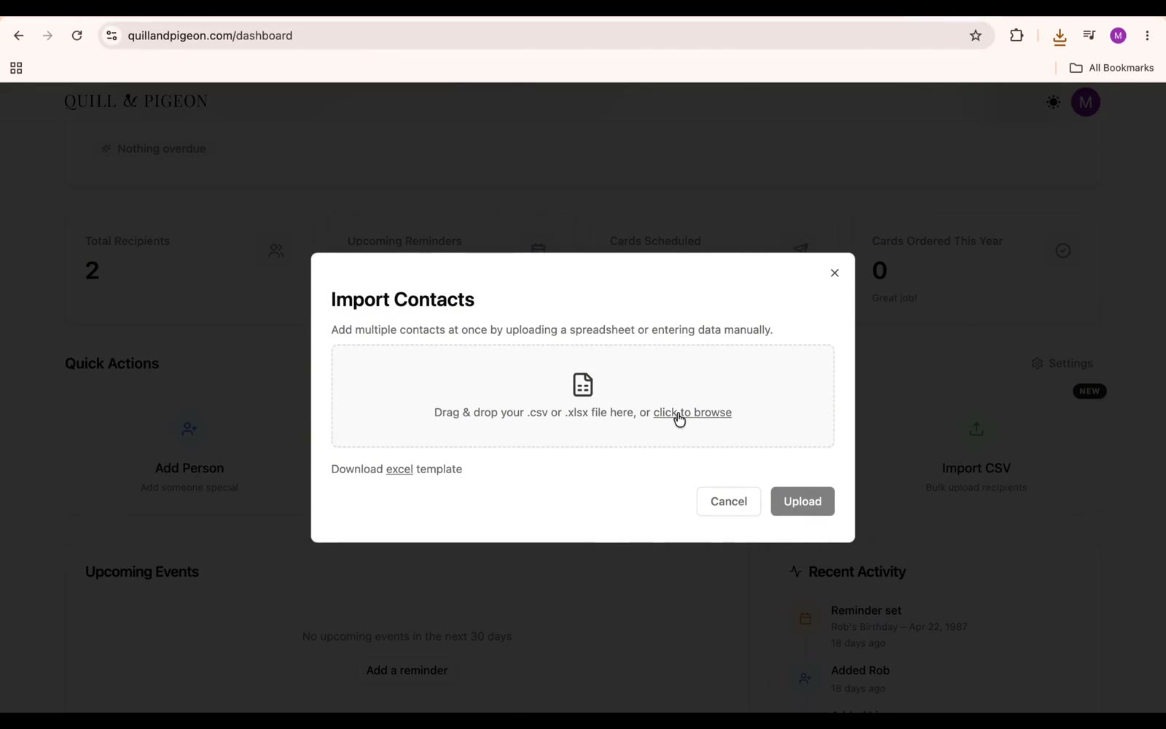Image resolution: width=1166 pixels, height=729 pixels.
Task: Click the 'Import Contacts' dialog title
Action: (402, 300)
